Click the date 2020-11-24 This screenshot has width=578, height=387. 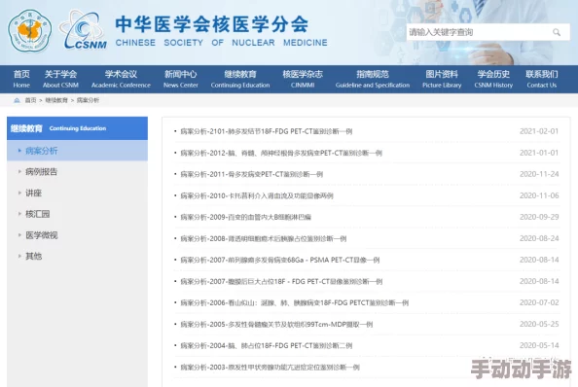(539, 174)
